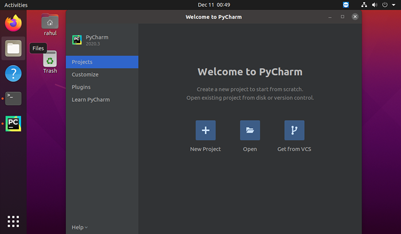Screen dimensions: 401x234
Task: Expand the Help dropdown menu
Action: pyautogui.click(x=80, y=227)
